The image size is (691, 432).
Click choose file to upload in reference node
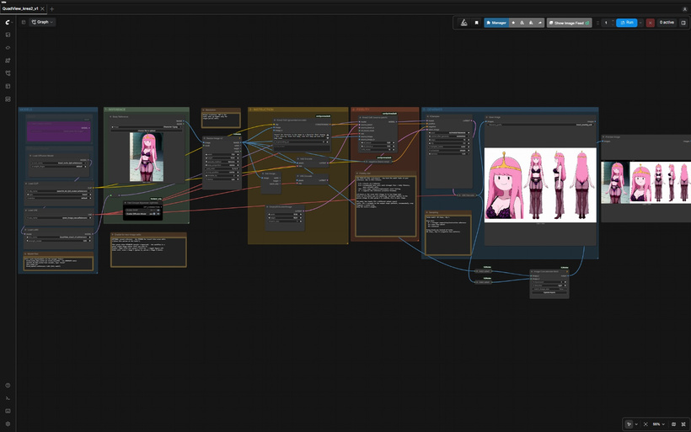pyautogui.click(x=147, y=131)
